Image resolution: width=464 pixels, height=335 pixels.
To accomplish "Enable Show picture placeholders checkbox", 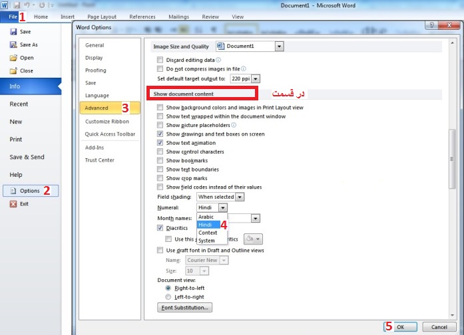I will click(x=160, y=125).
